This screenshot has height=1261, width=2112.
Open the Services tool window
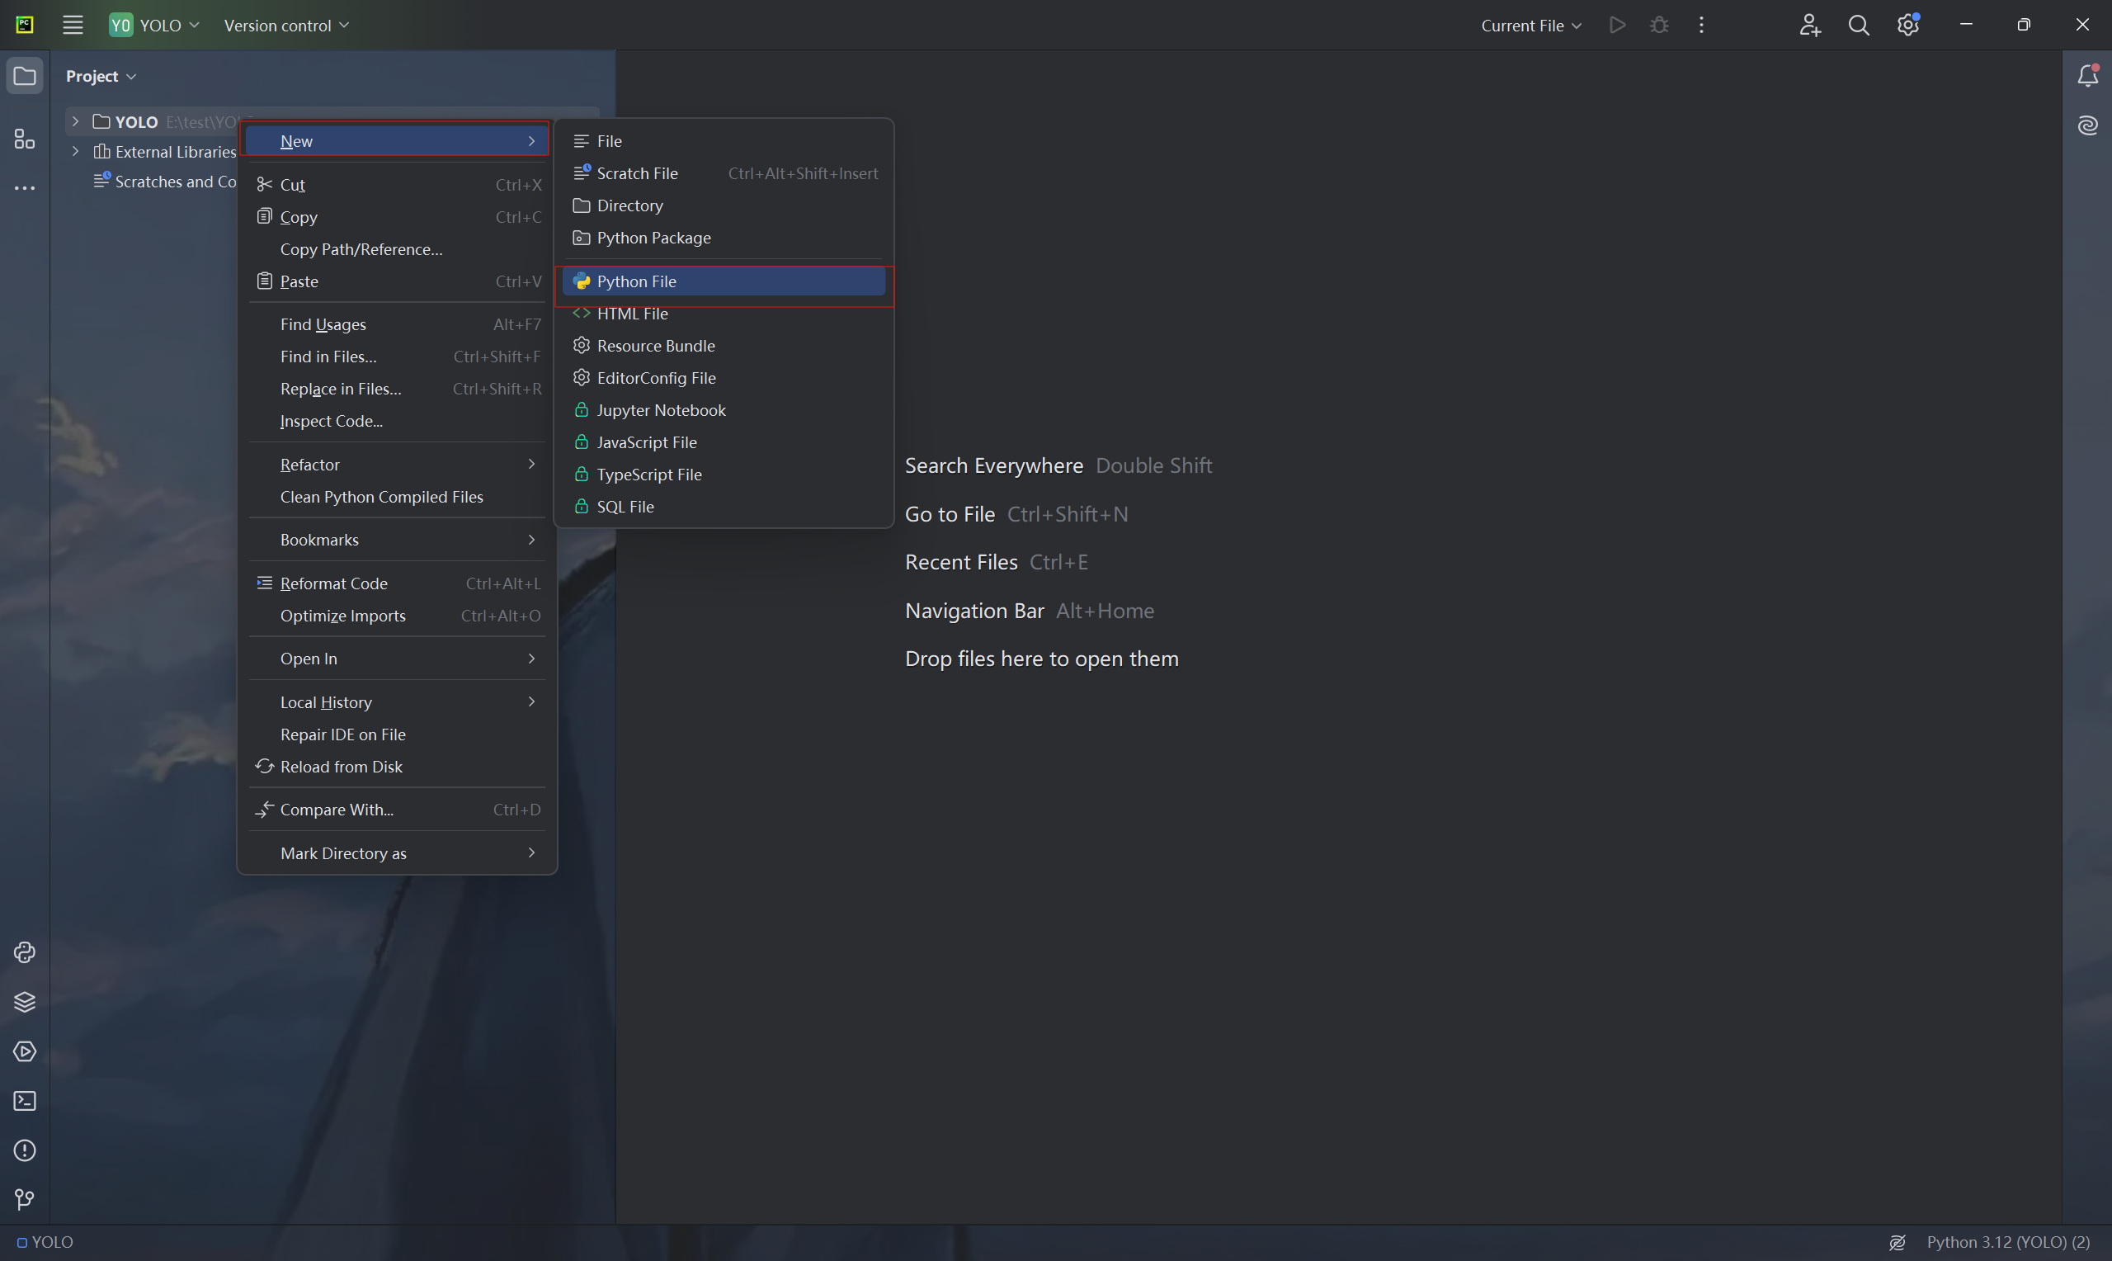pyautogui.click(x=25, y=1051)
